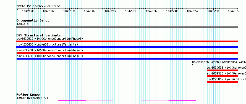Select the red nsv4223867 variant bar
Viewport: 246px width, 104px height.
tap(223, 82)
